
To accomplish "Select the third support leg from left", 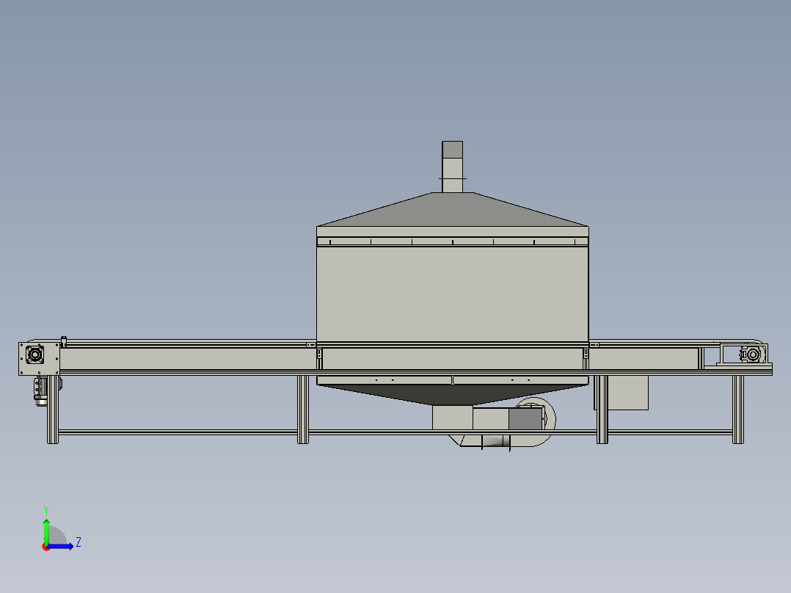I will [602, 410].
